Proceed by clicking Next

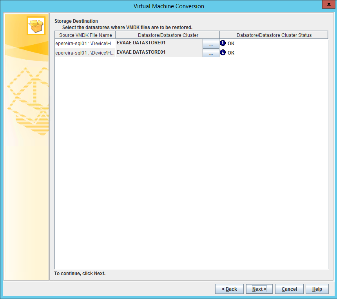[x=259, y=289]
